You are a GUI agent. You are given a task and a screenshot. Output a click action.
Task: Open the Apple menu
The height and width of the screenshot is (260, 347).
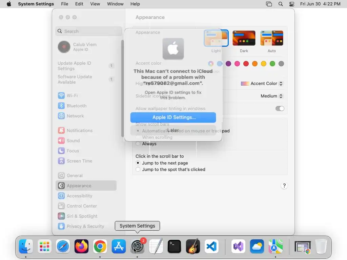point(9,4)
